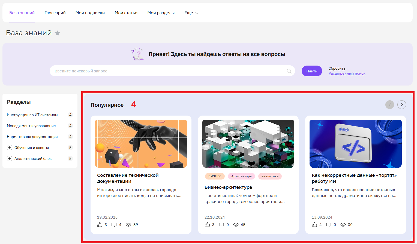Click preview text starting Возможно, что использование

tap(354, 193)
